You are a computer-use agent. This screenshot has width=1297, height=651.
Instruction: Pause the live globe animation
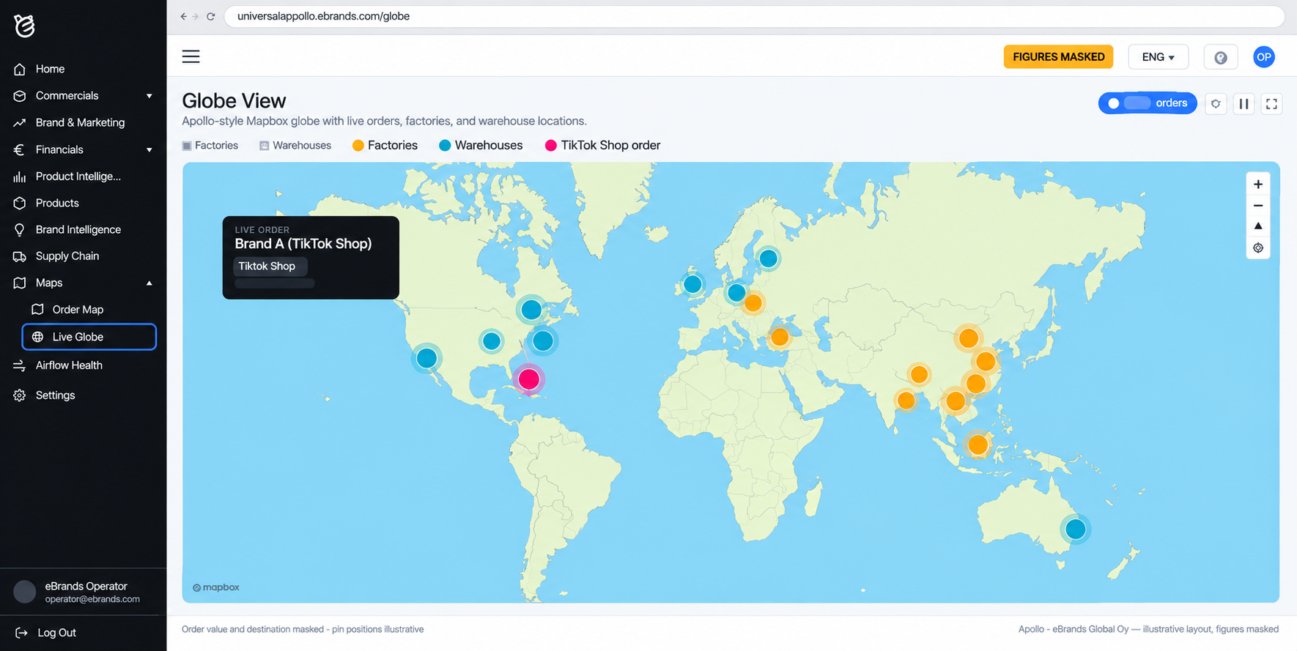(x=1244, y=104)
